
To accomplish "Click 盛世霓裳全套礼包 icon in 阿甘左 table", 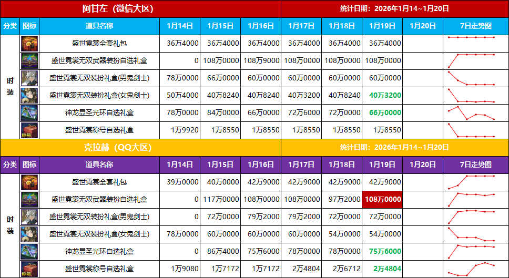I will (29, 44).
